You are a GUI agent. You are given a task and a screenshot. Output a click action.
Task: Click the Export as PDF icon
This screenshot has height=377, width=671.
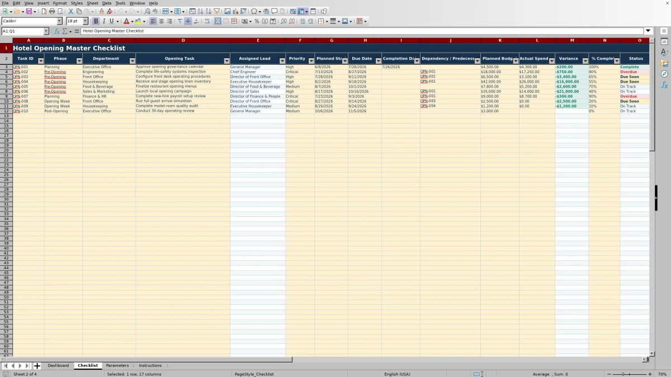[x=44, y=11]
